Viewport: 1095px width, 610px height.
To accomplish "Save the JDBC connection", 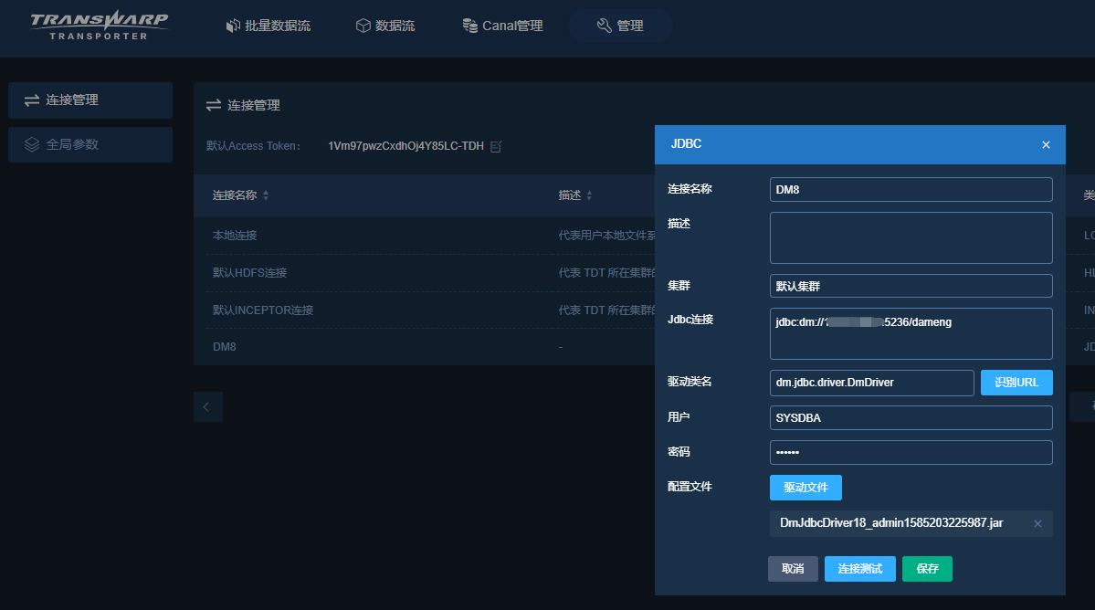I will pyautogui.click(x=927, y=569).
